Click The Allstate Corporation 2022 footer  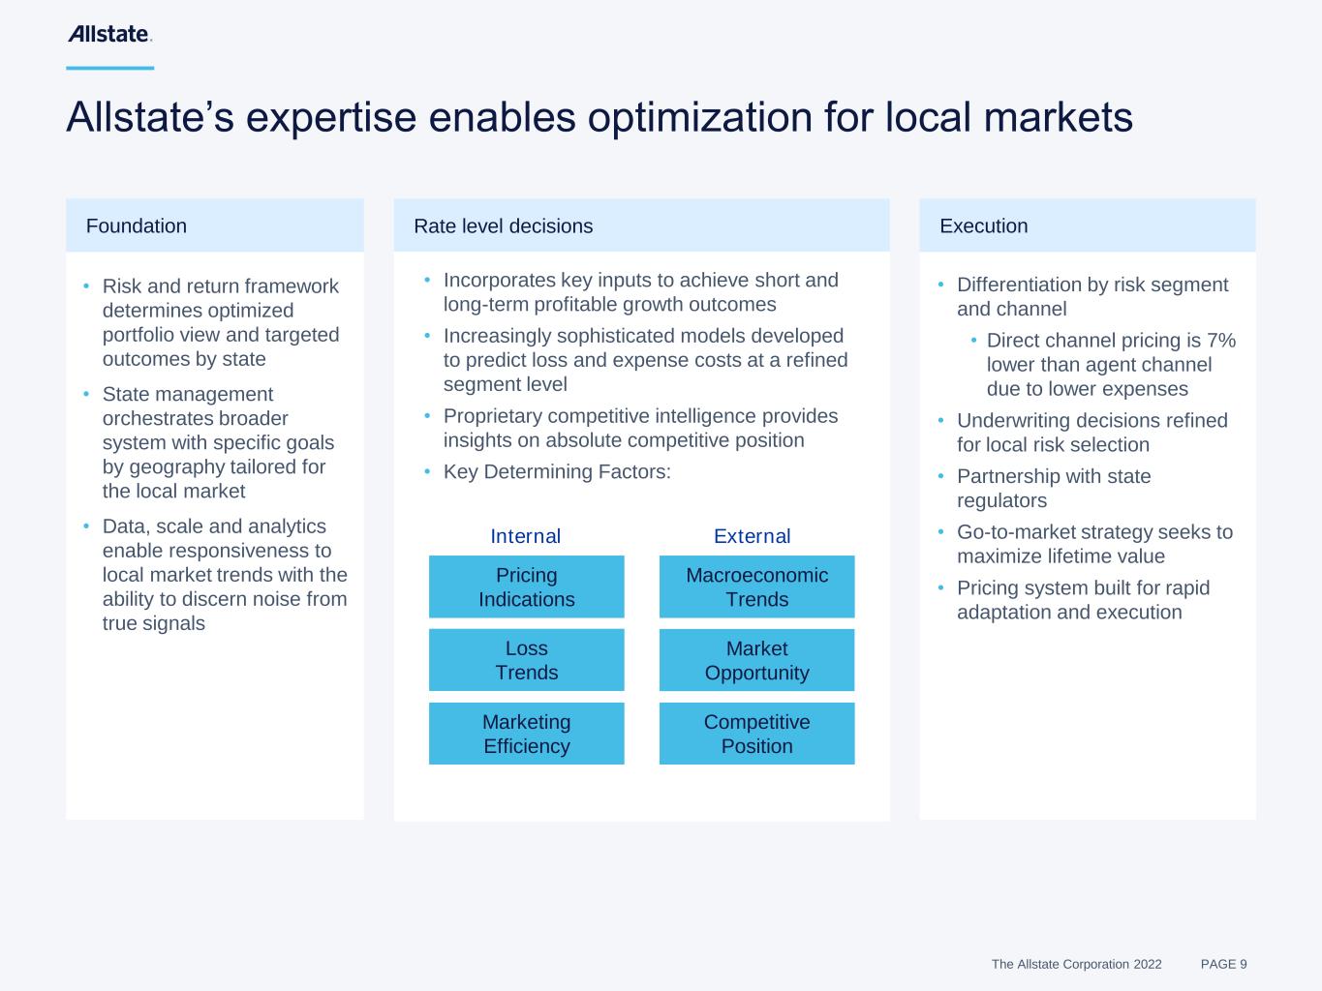click(1076, 964)
